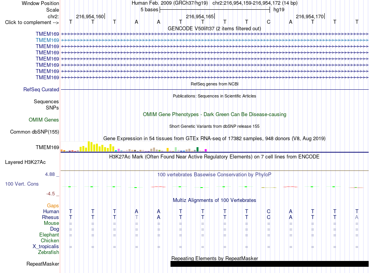Click the tallest yellow bar in GTEx expression chart

tap(89, 146)
